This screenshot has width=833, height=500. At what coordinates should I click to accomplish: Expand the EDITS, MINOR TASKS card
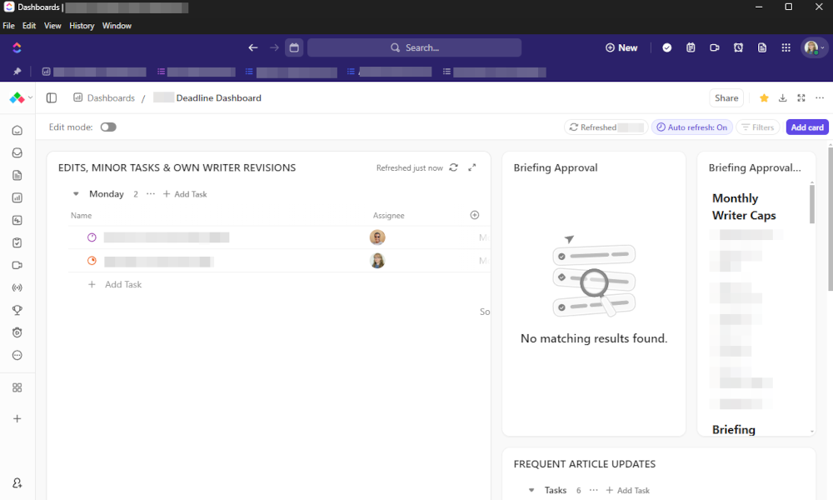pos(471,167)
